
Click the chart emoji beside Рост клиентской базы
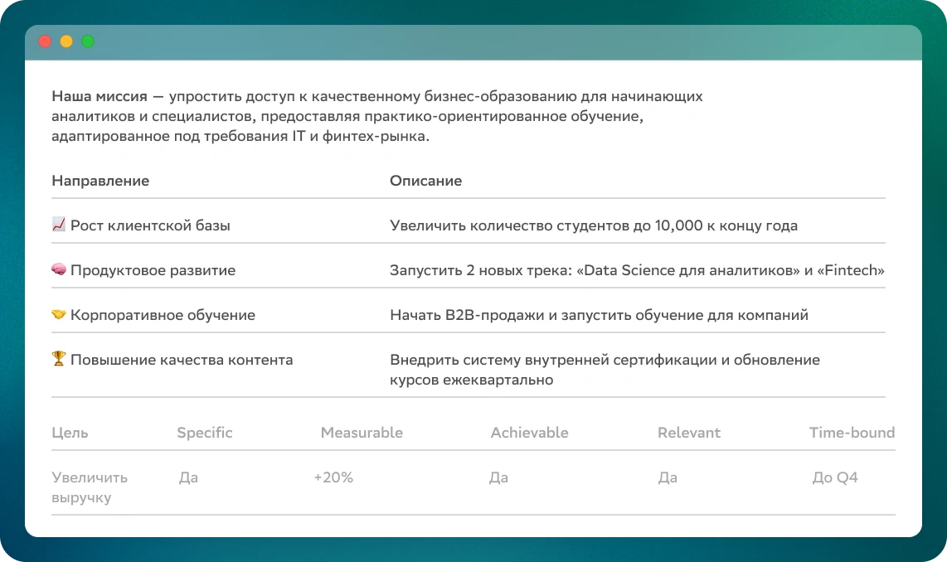58,225
